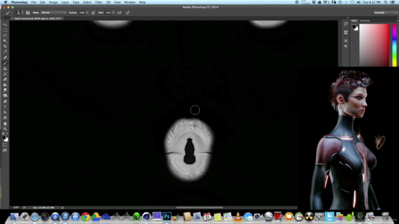The height and width of the screenshot is (224, 399).
Task: Open the Paragraph panel icon
Action: 345,47
